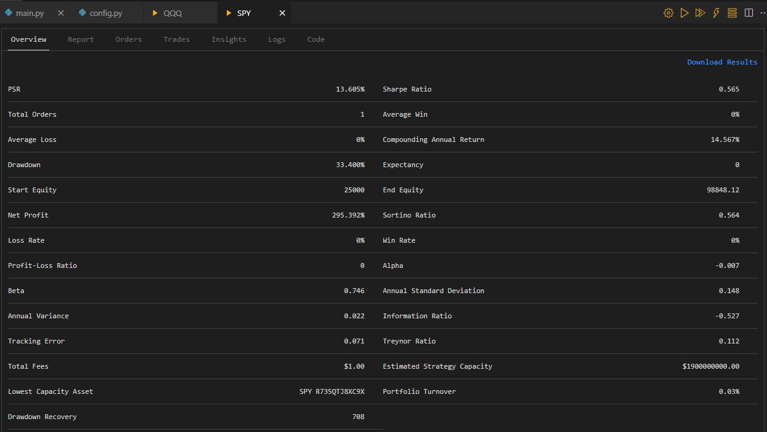Click the Treynor Ratio value 0.112
This screenshot has width=767, height=432.
(729, 341)
